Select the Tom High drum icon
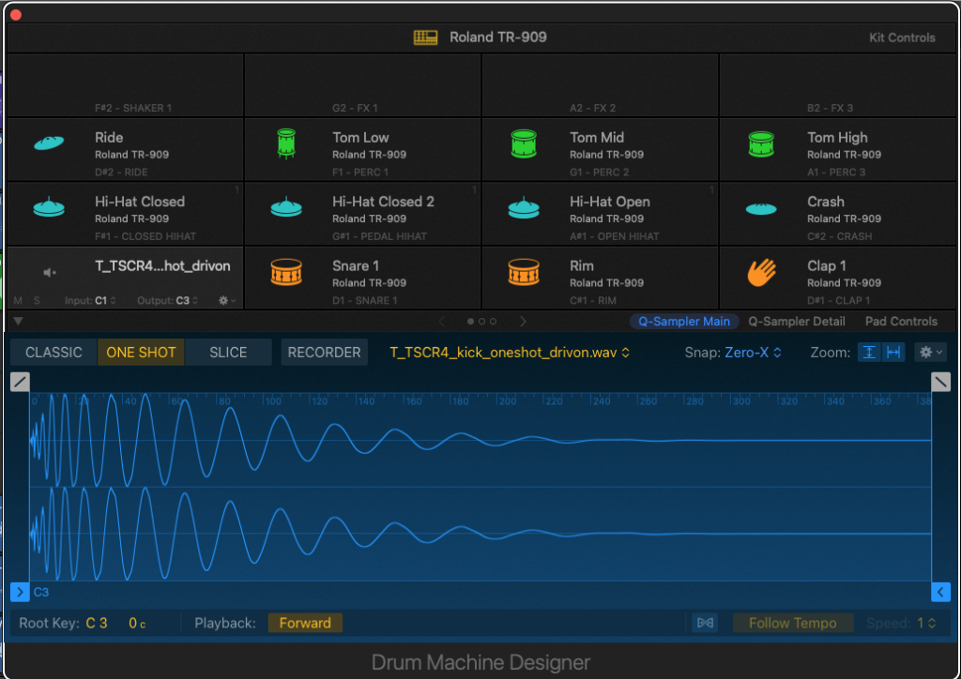961x679 pixels. point(761,143)
